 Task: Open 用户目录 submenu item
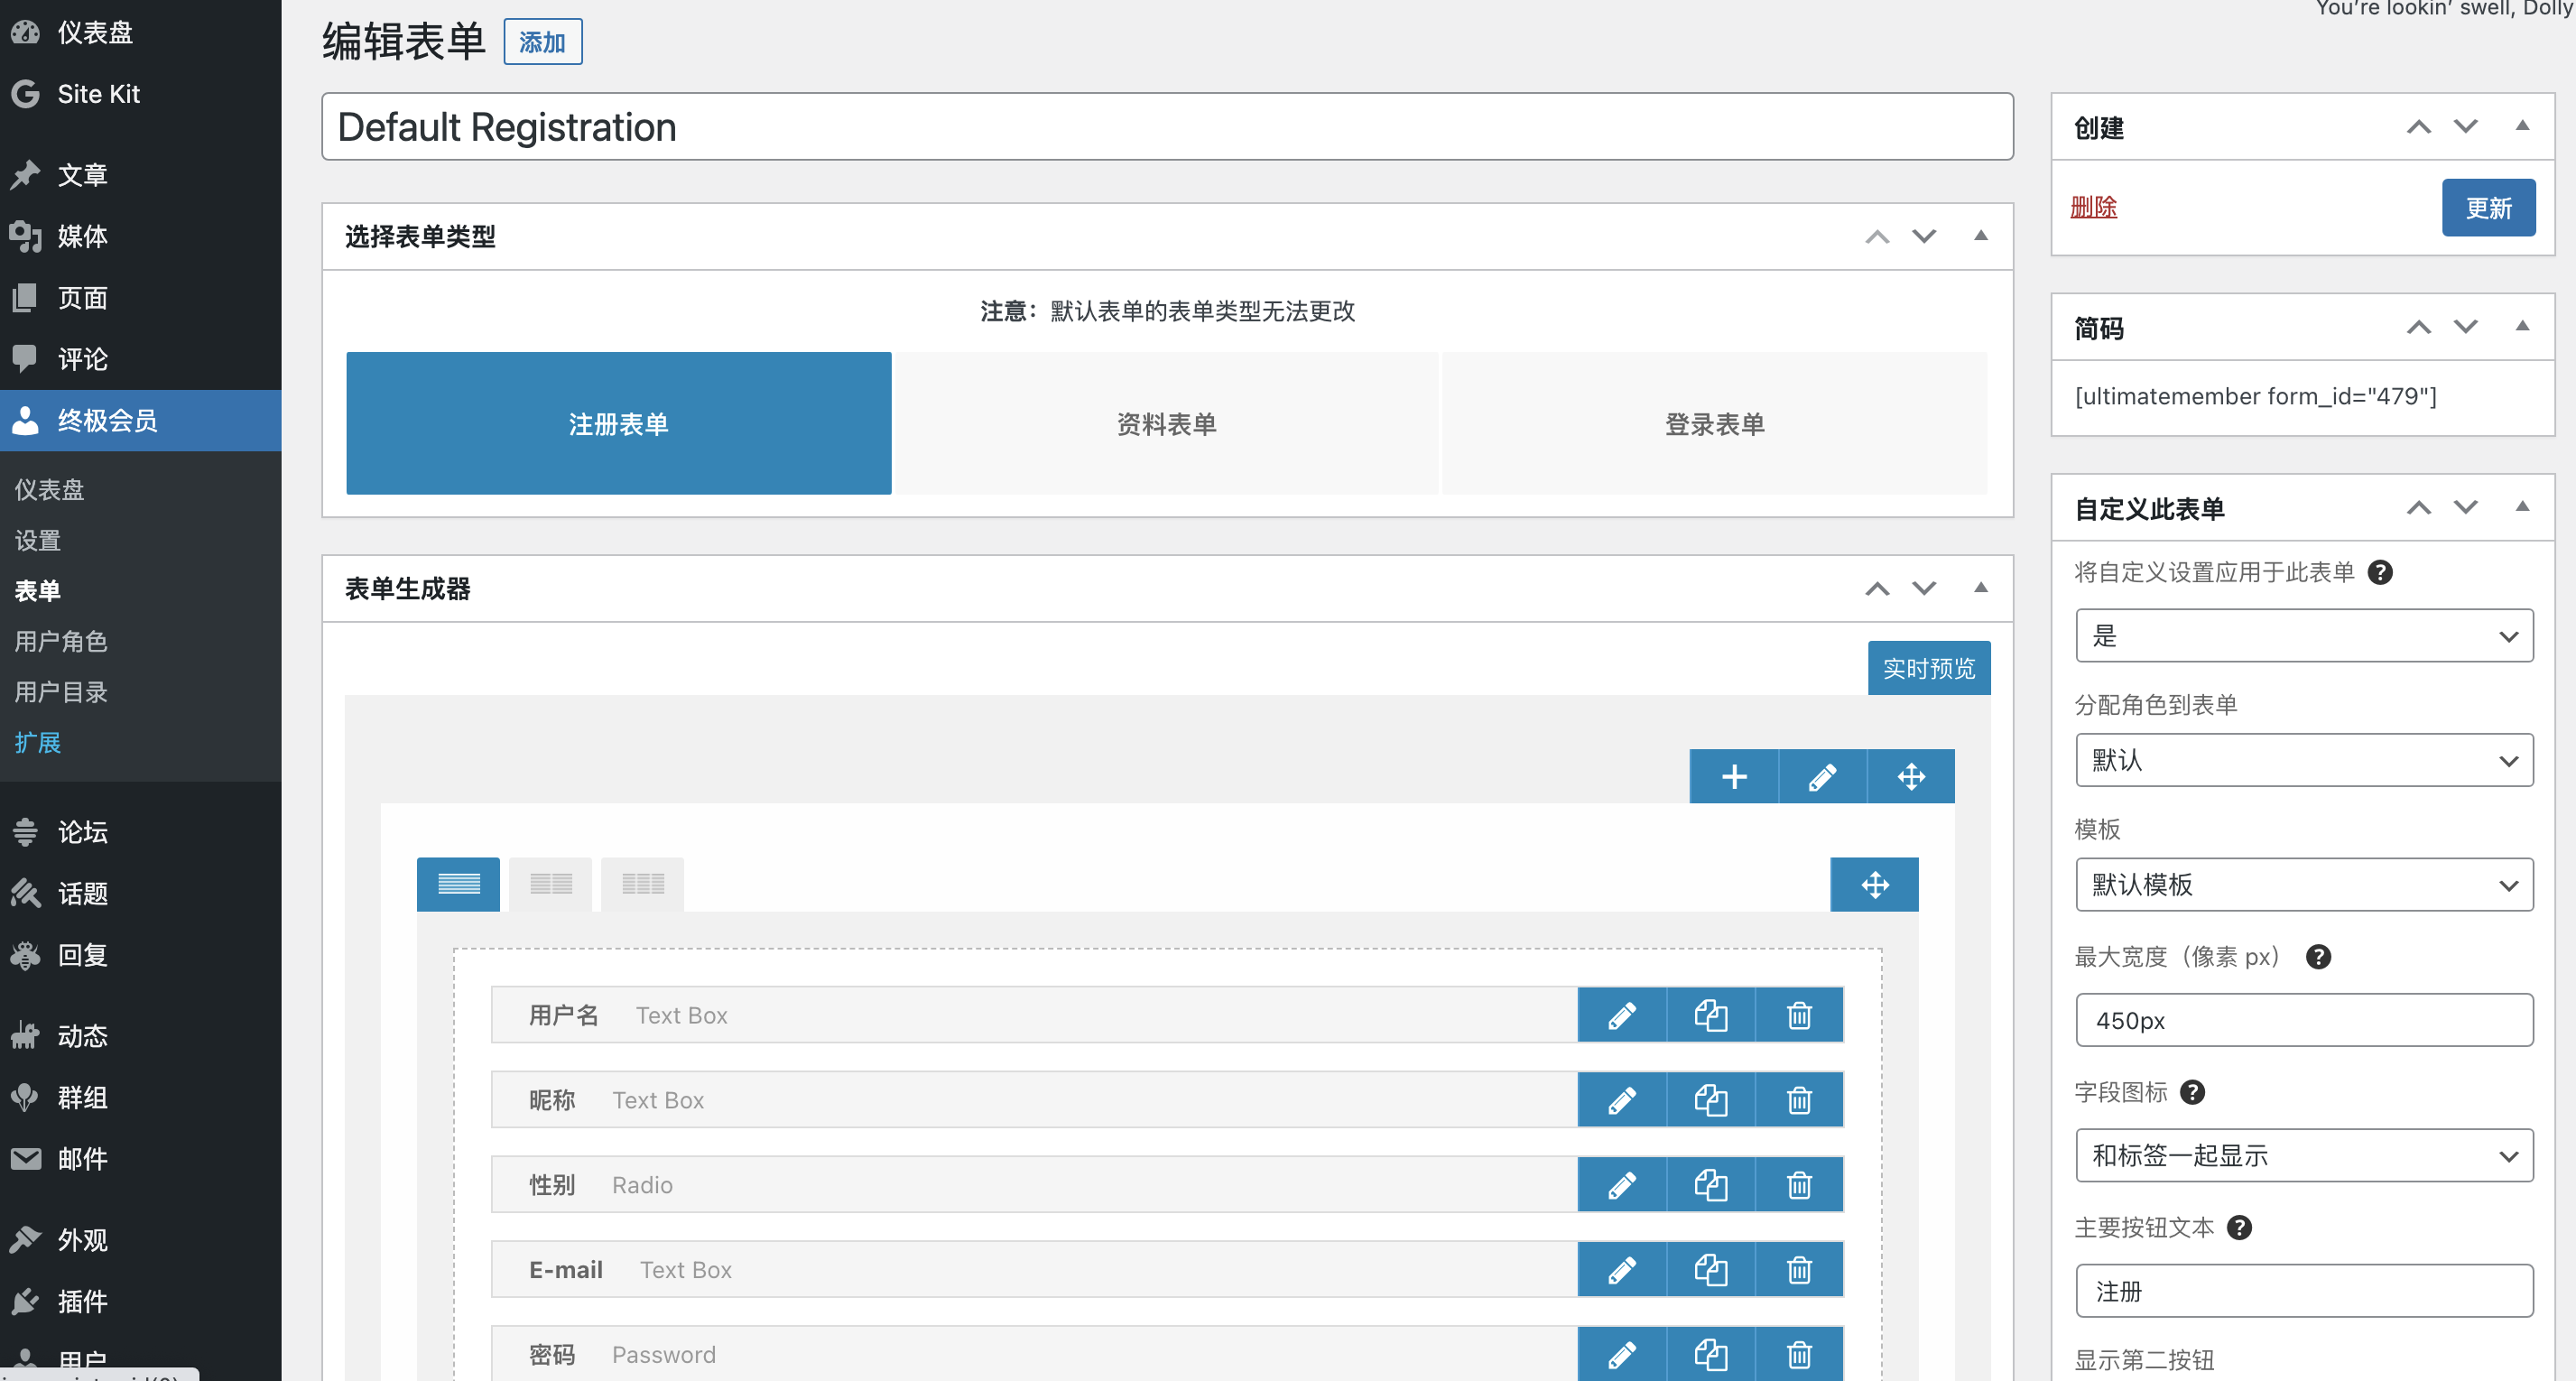point(60,692)
